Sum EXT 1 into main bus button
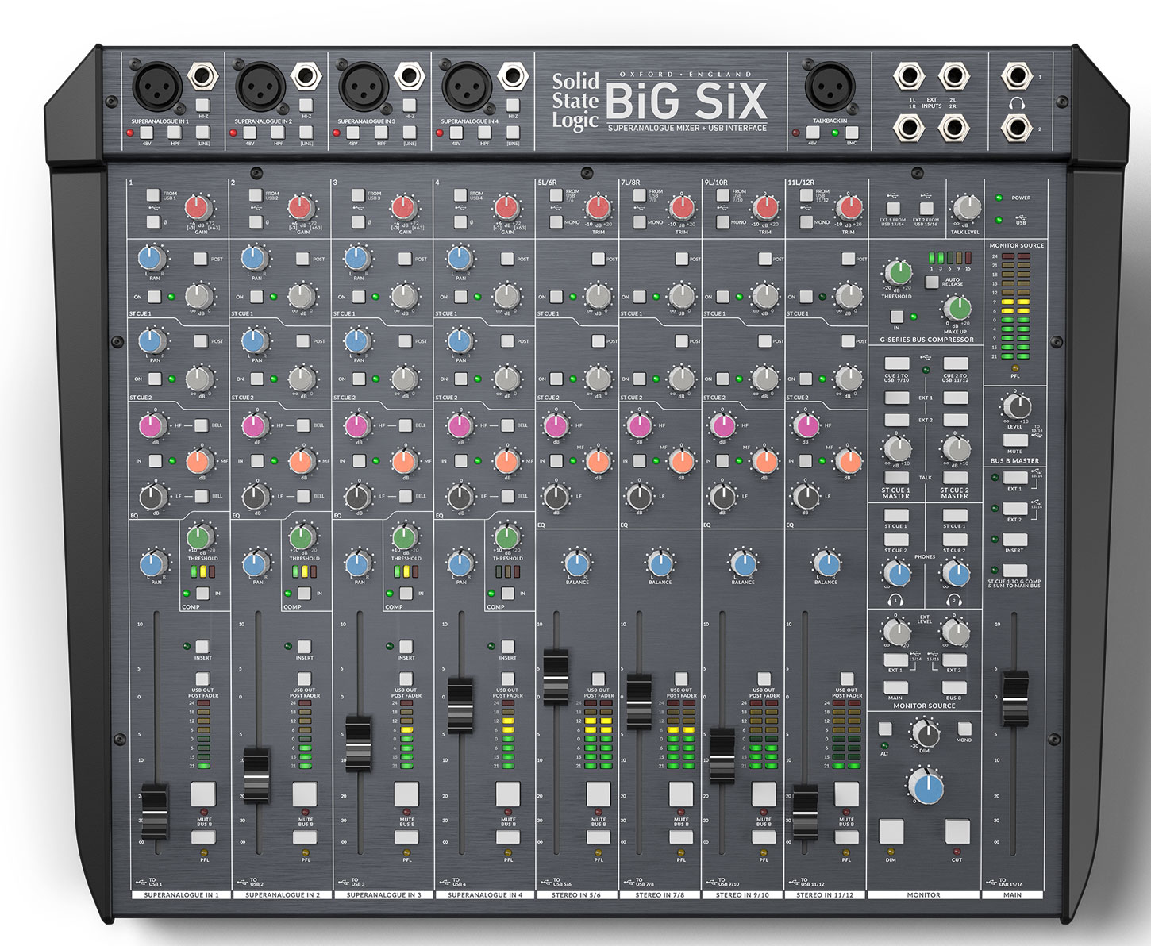Viewport: 1151px width, 946px height. pyautogui.click(x=1015, y=478)
